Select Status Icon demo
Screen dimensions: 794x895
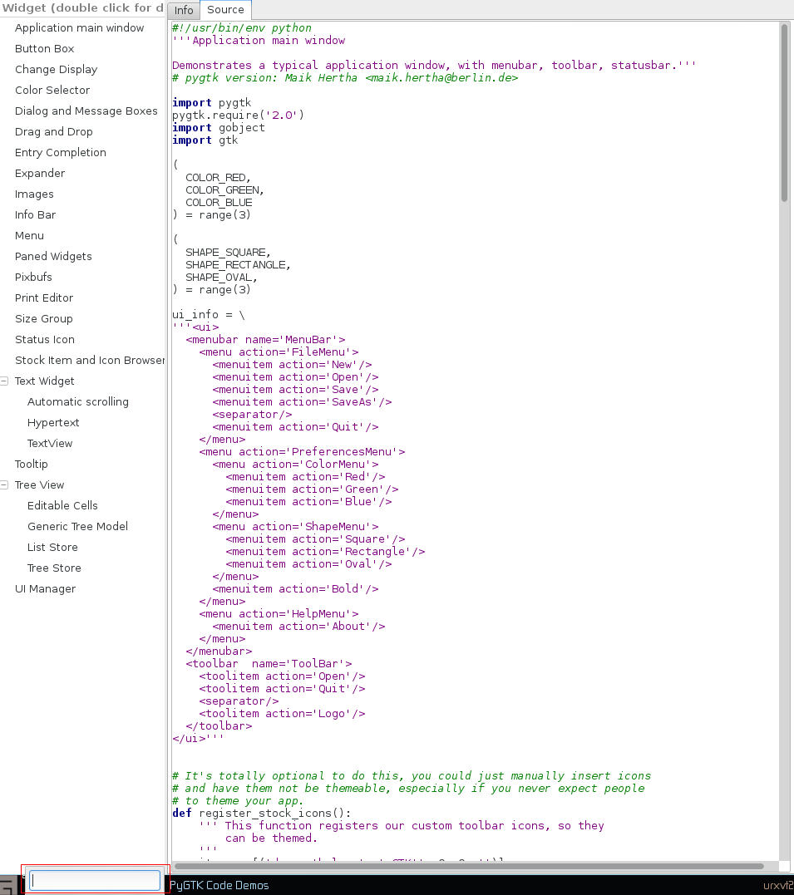pyautogui.click(x=45, y=339)
